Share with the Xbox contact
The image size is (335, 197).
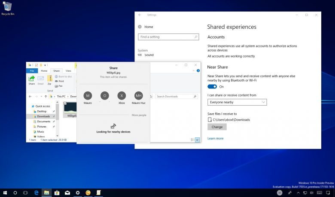coord(122,96)
